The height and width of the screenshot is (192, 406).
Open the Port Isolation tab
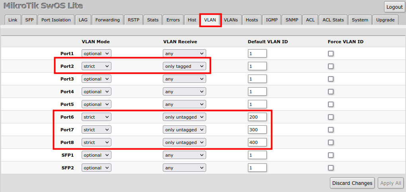point(56,20)
